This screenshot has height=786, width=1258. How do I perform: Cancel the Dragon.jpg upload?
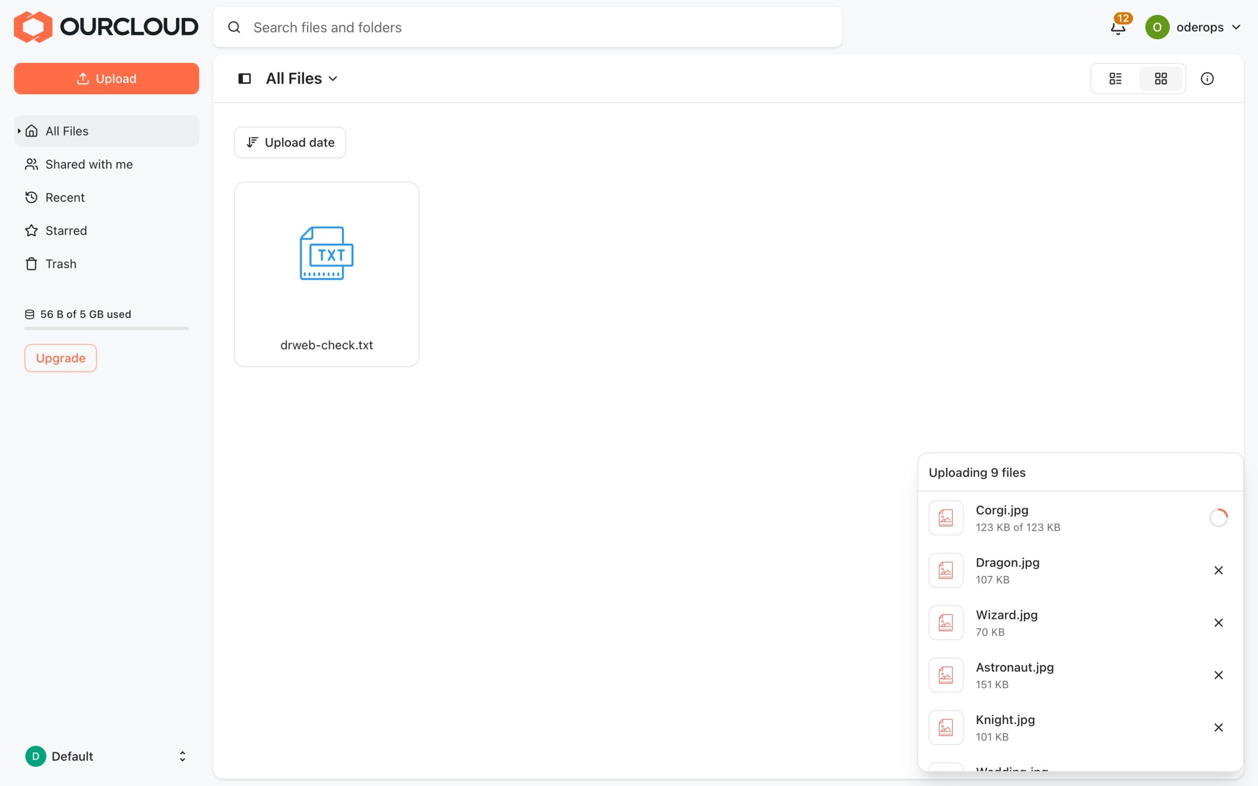[x=1218, y=570]
